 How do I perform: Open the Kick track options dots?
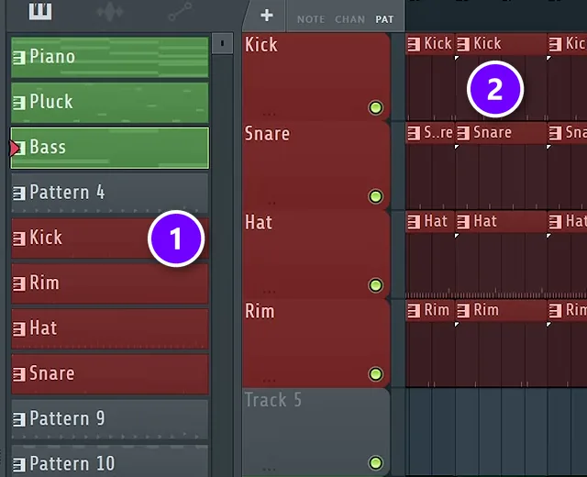tap(269, 114)
